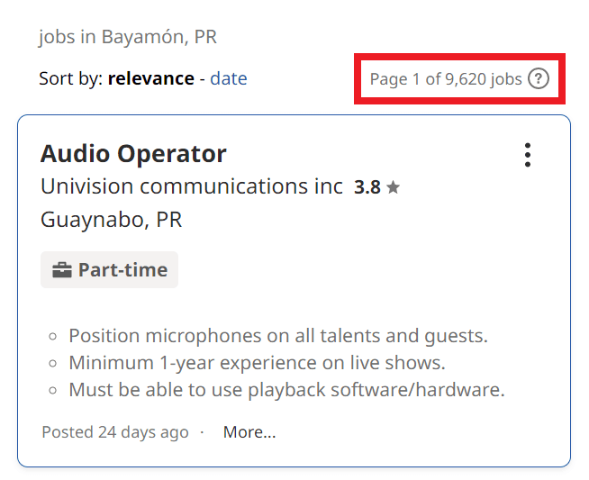Click the 'Sort by:' label
Image resolution: width=589 pixels, height=480 pixels.
(x=71, y=78)
